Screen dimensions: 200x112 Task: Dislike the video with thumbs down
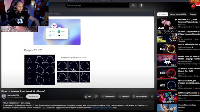[x=96, y=96]
